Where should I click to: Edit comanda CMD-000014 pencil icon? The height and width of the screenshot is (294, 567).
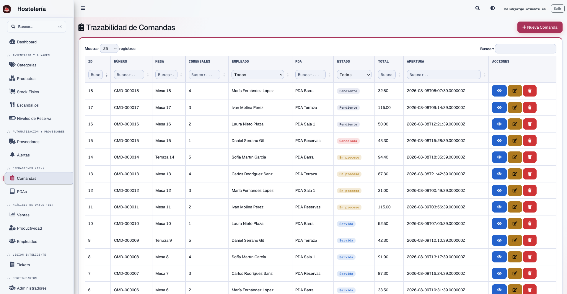click(x=515, y=157)
